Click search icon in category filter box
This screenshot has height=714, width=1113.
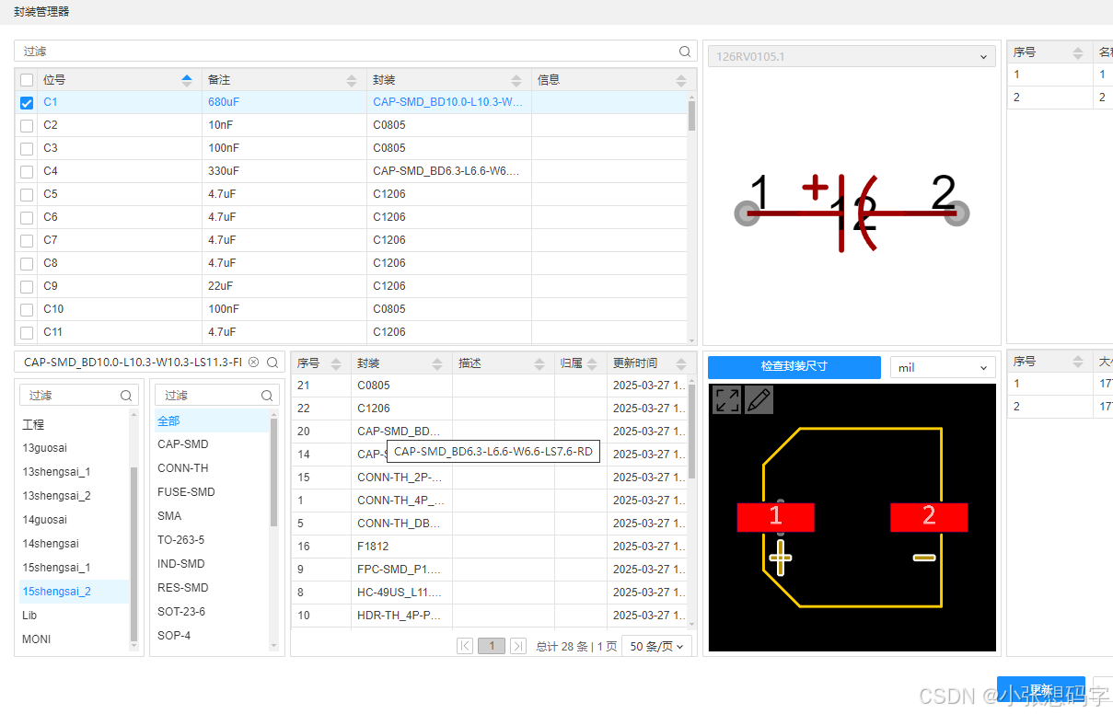pyautogui.click(x=267, y=396)
